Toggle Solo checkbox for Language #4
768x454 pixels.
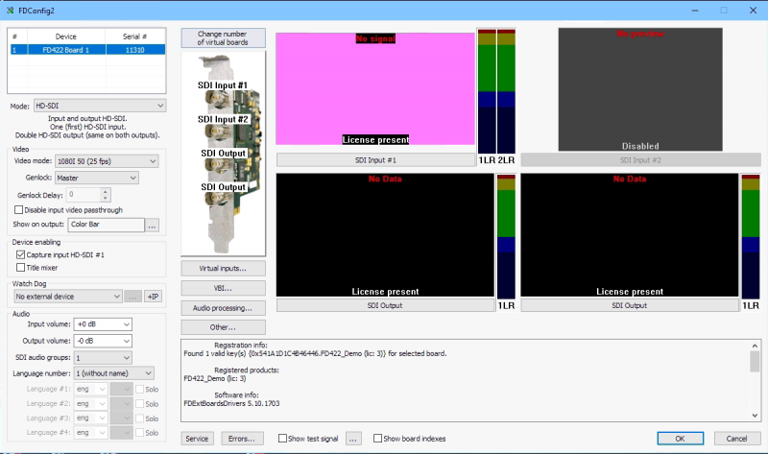click(139, 433)
